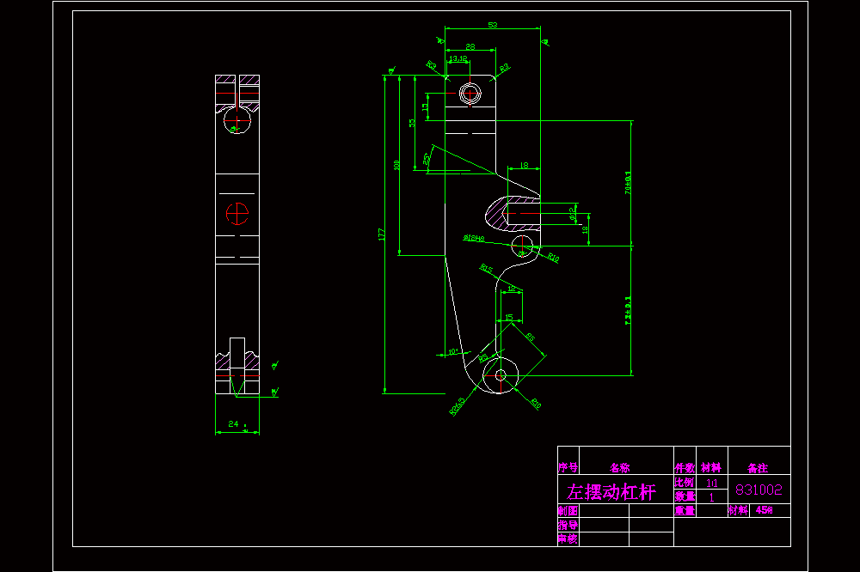Select the "左摆动杠杆" part name text
The width and height of the screenshot is (860, 572).
[x=611, y=492]
